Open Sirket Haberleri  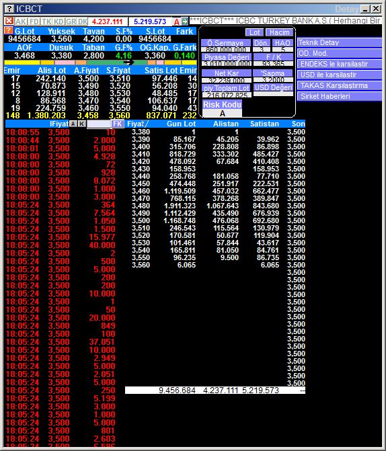[339, 96]
